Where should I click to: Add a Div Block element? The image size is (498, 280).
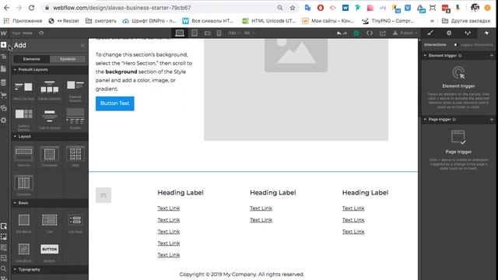pyautogui.click(x=24, y=223)
